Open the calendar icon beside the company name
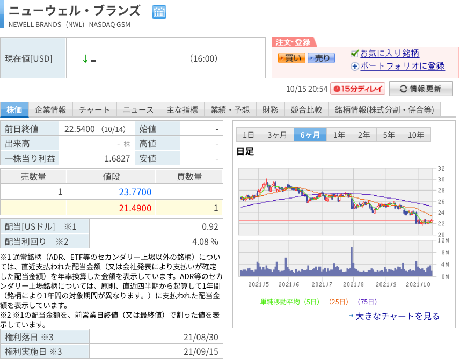The width and height of the screenshot is (460, 359). point(159,12)
